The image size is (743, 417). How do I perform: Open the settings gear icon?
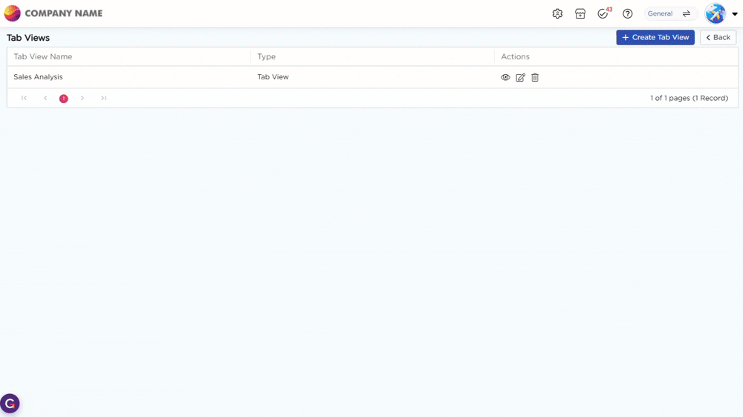pyautogui.click(x=557, y=13)
